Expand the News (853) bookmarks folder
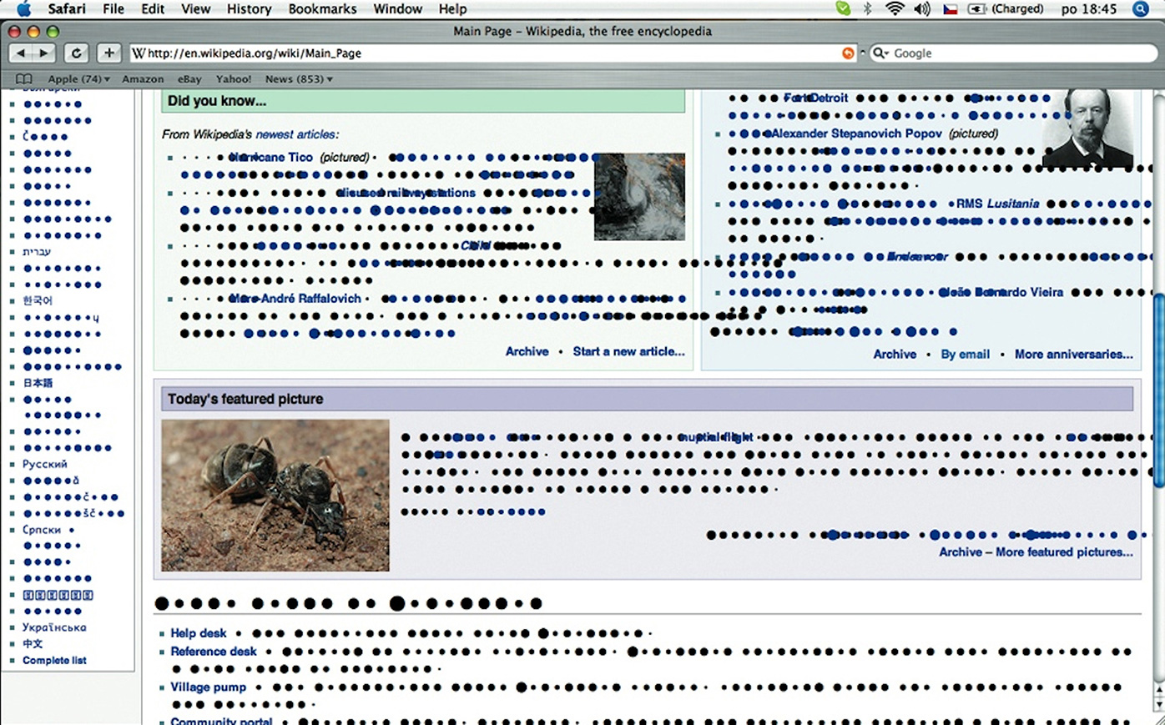The height and width of the screenshot is (725, 1165). (x=299, y=79)
